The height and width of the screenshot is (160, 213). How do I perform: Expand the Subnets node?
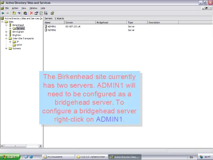tap(6, 48)
